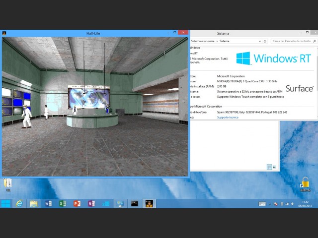The width and height of the screenshot is (318, 238).
Task: Open the Start button on the taskbar
Action: [5, 204]
